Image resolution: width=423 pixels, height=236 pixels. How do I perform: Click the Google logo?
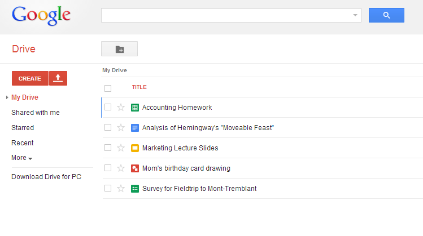pos(41,16)
